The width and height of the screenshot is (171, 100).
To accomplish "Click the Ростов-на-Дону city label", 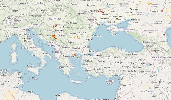I will point(135,21).
